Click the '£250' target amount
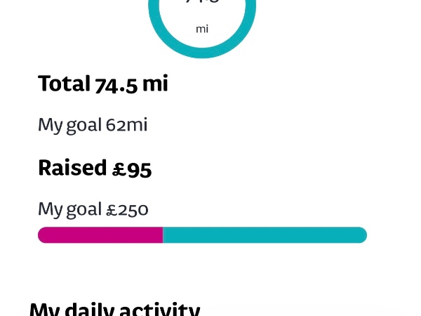 127,209
